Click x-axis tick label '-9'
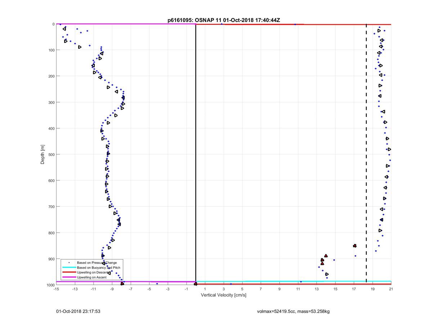432x320 pixels. pyautogui.click(x=112, y=289)
